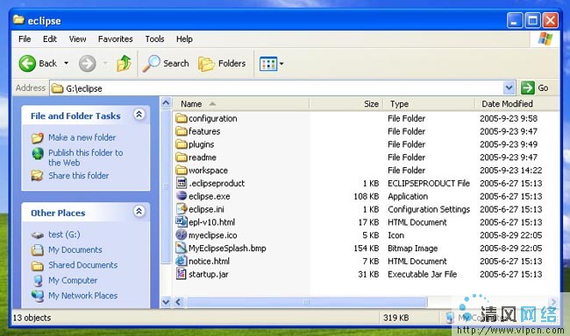Select the plugins folder icon

point(182,144)
